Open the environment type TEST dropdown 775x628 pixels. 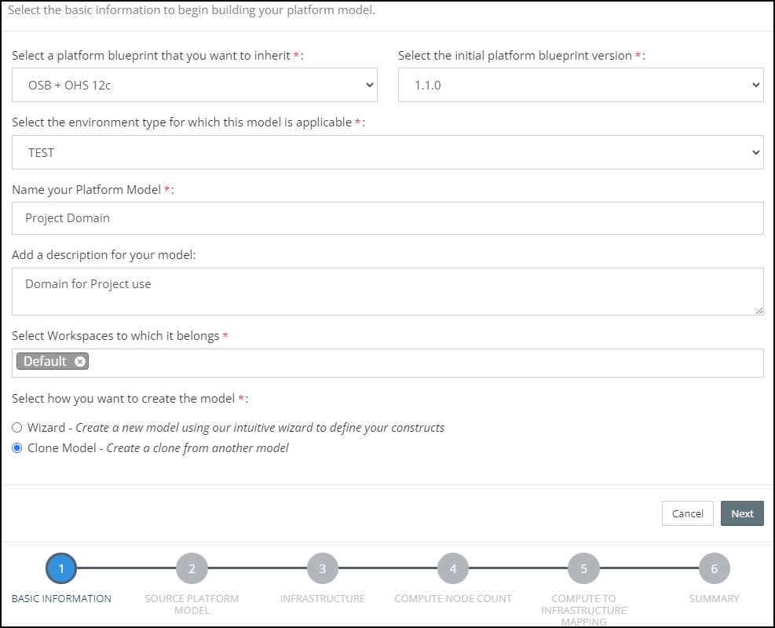pyautogui.click(x=387, y=152)
